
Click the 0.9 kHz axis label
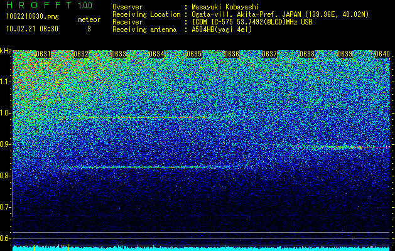[5, 144]
